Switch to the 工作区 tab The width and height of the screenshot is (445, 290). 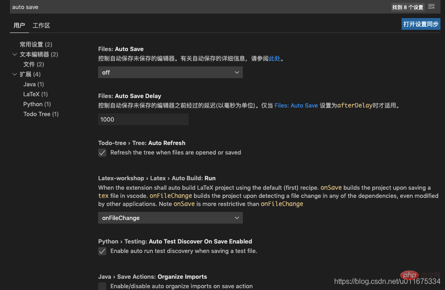[41, 26]
